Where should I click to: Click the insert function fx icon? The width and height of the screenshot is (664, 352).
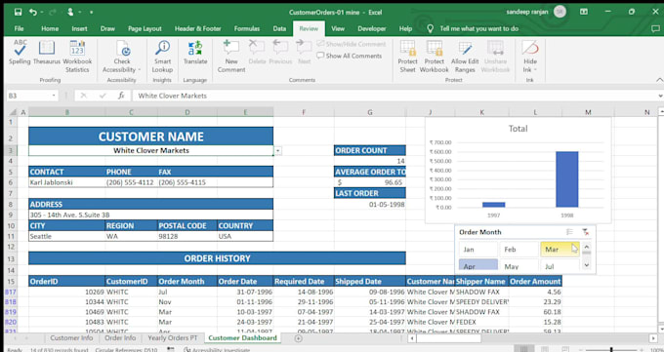coord(121,96)
